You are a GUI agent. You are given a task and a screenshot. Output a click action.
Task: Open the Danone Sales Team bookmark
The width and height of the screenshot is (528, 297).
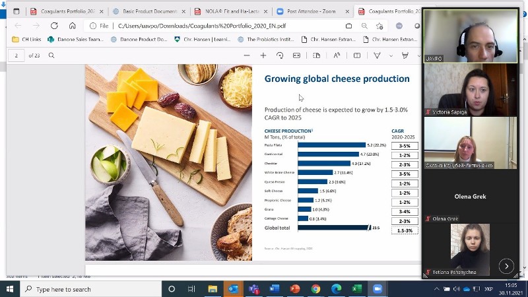(x=76, y=40)
